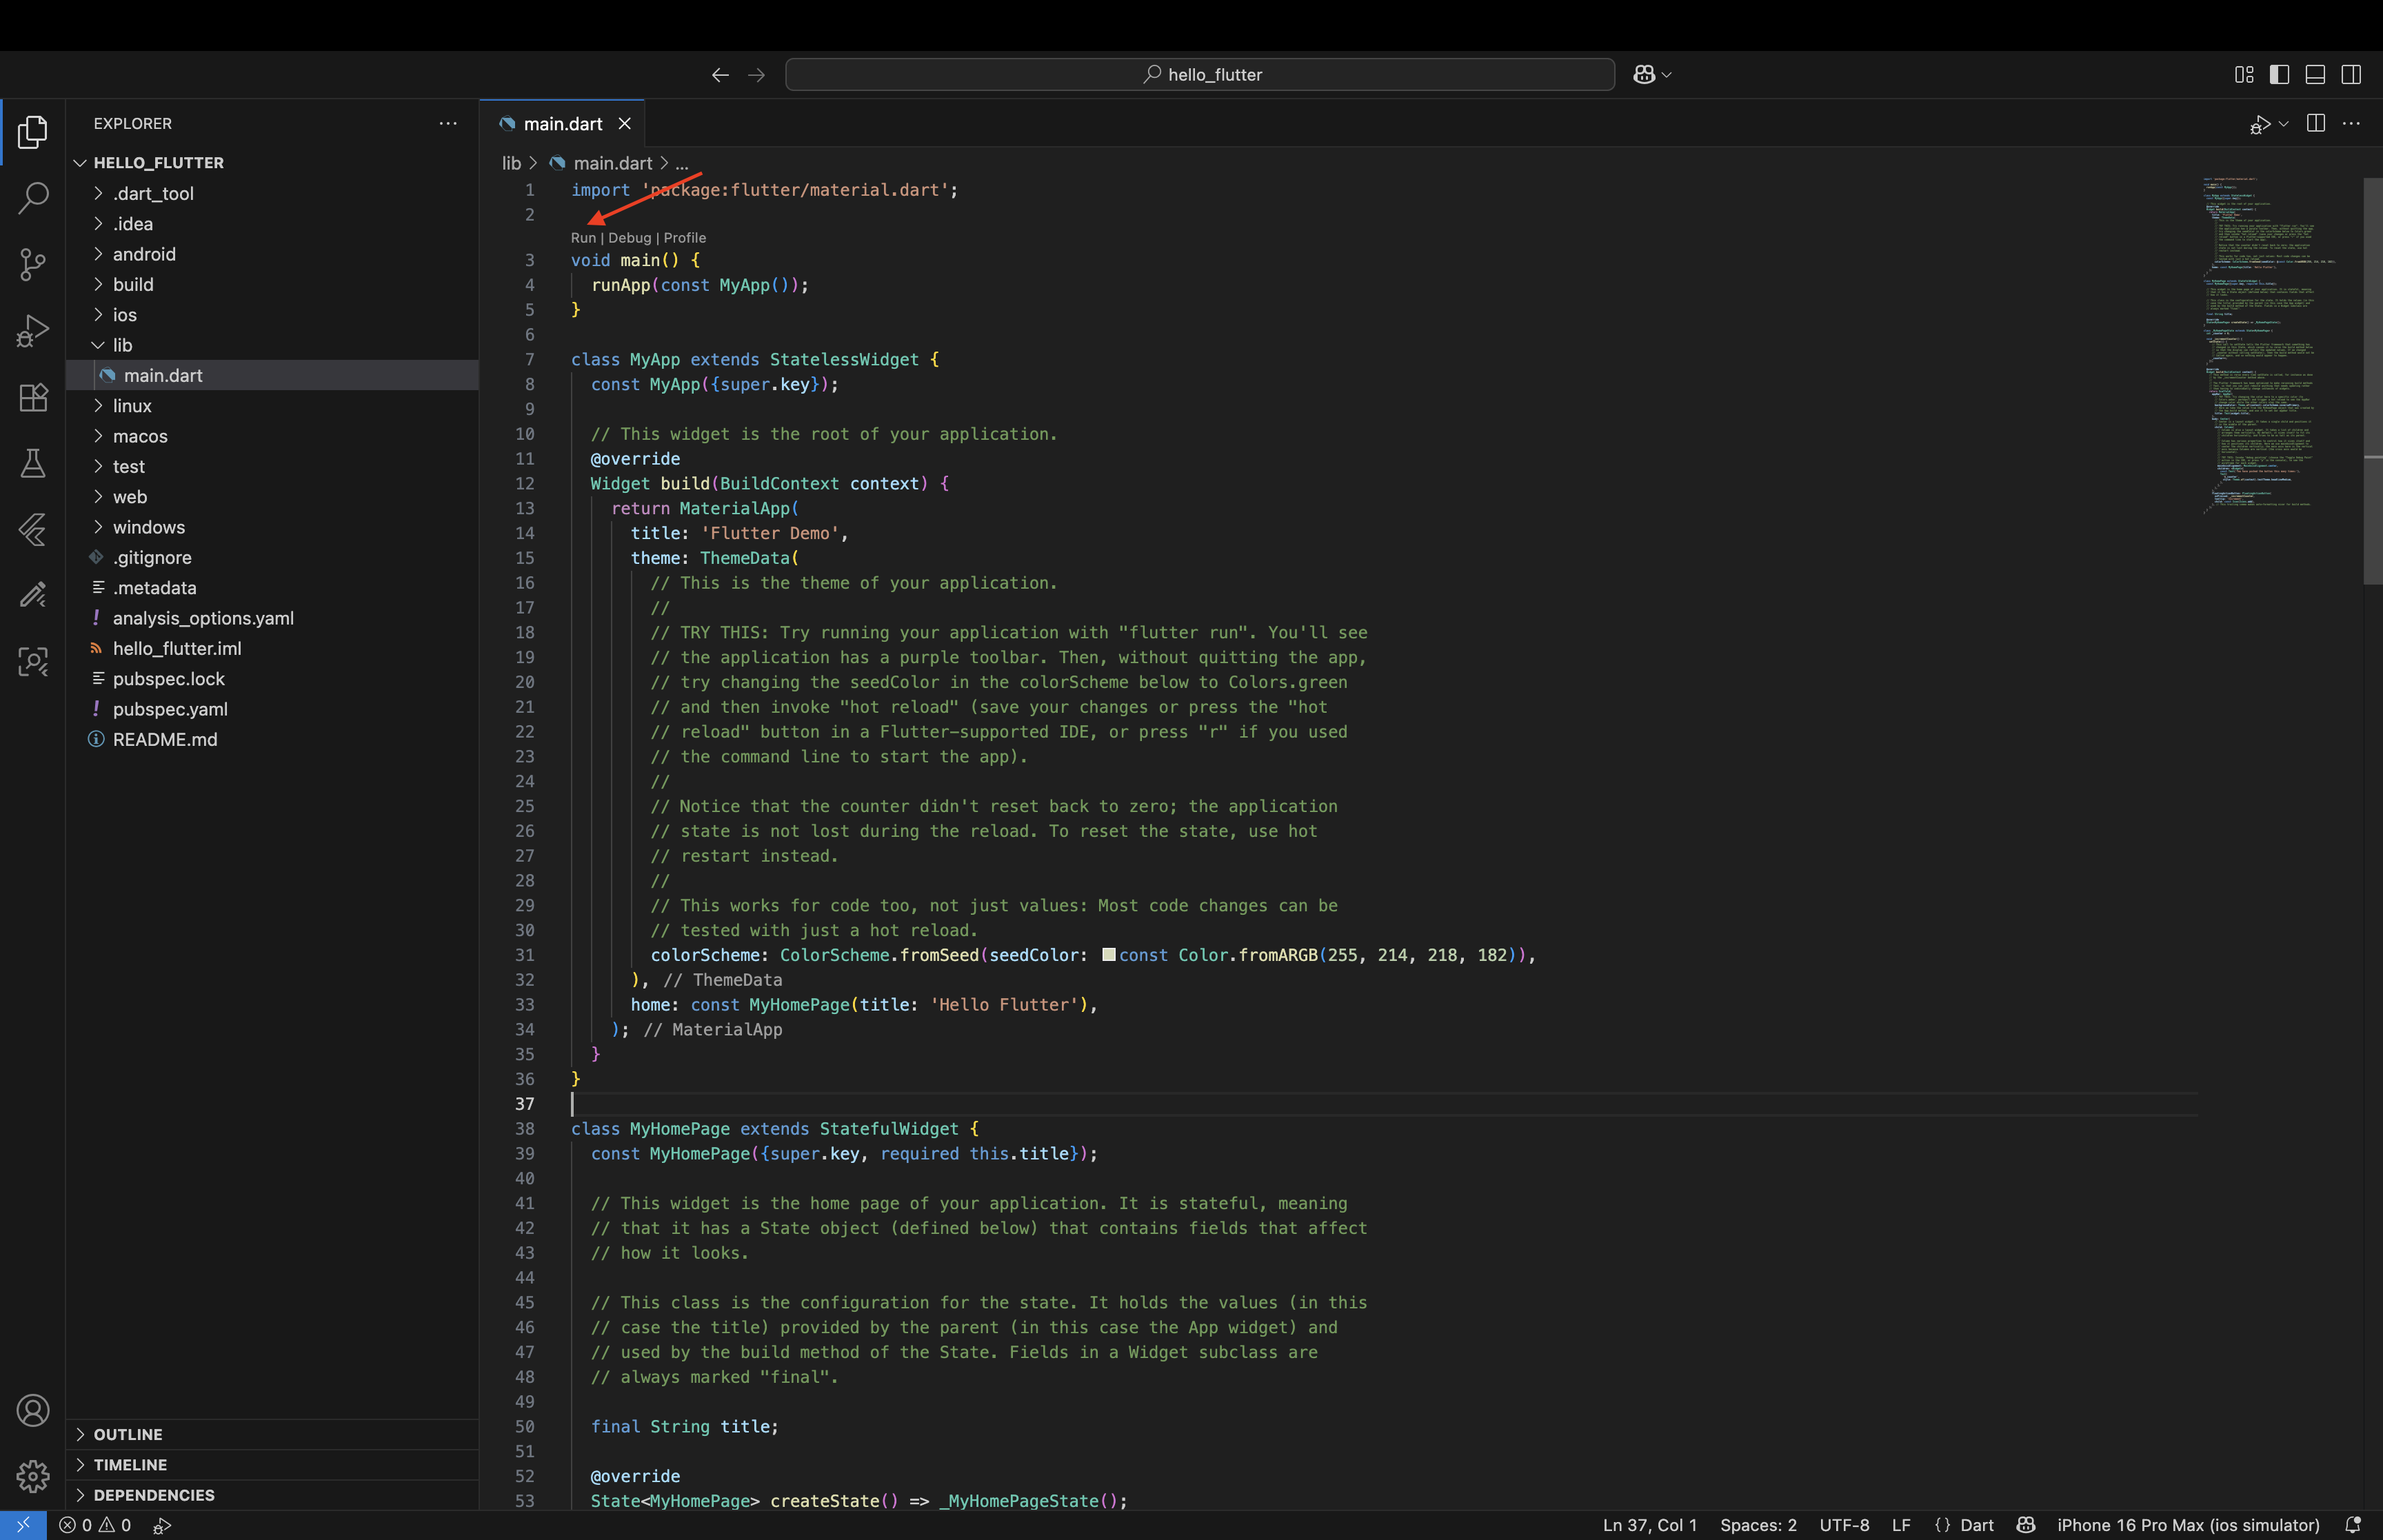The image size is (2383, 1540).
Task: Change indentation Spaces: 2
Action: tap(1758, 1525)
